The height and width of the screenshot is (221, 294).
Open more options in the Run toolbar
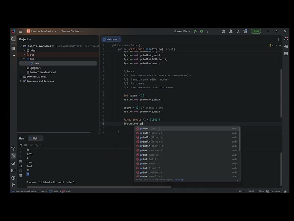point(41,145)
